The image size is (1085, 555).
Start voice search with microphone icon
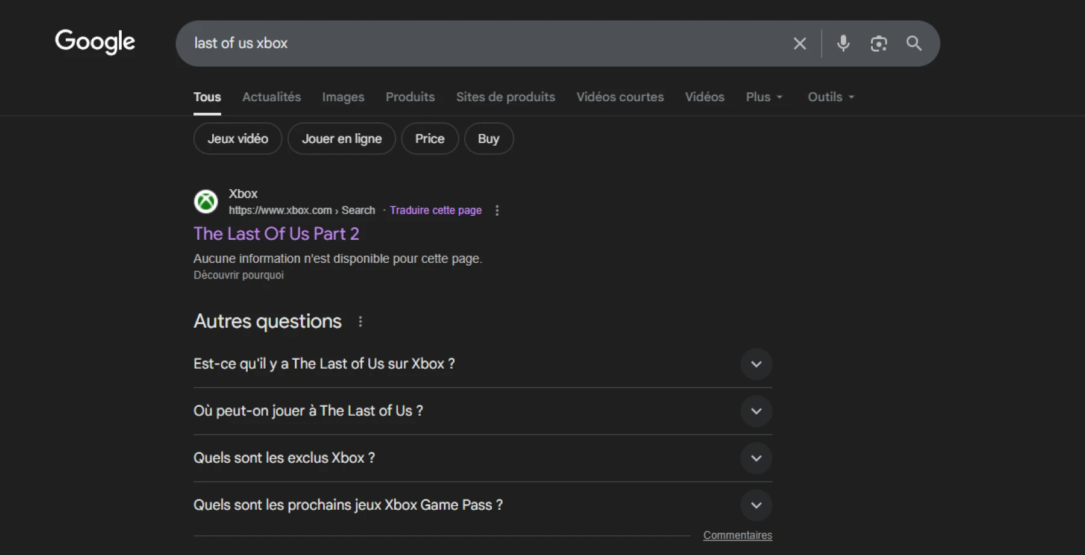(x=843, y=43)
